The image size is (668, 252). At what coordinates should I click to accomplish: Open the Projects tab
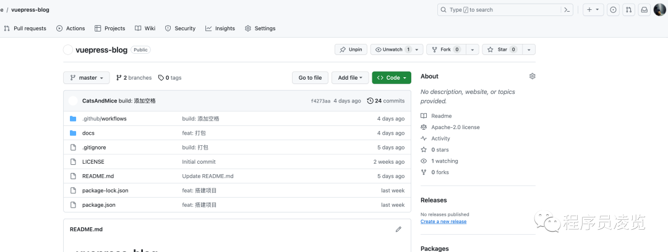coord(110,28)
